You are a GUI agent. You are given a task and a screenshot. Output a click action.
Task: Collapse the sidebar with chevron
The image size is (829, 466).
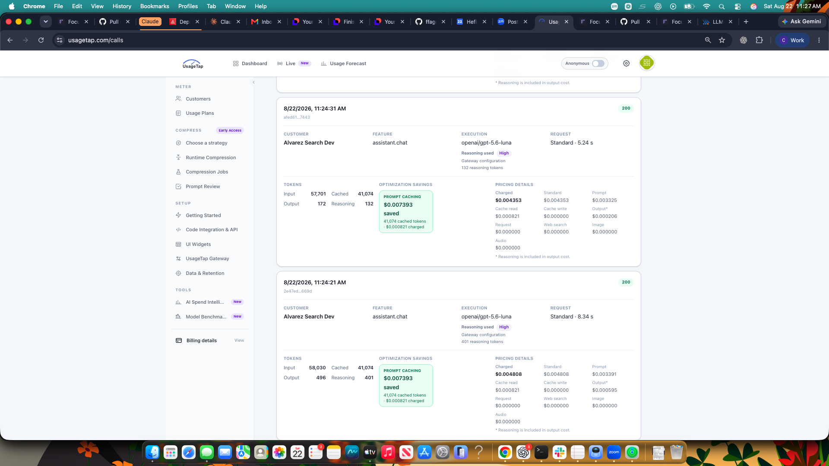(253, 82)
